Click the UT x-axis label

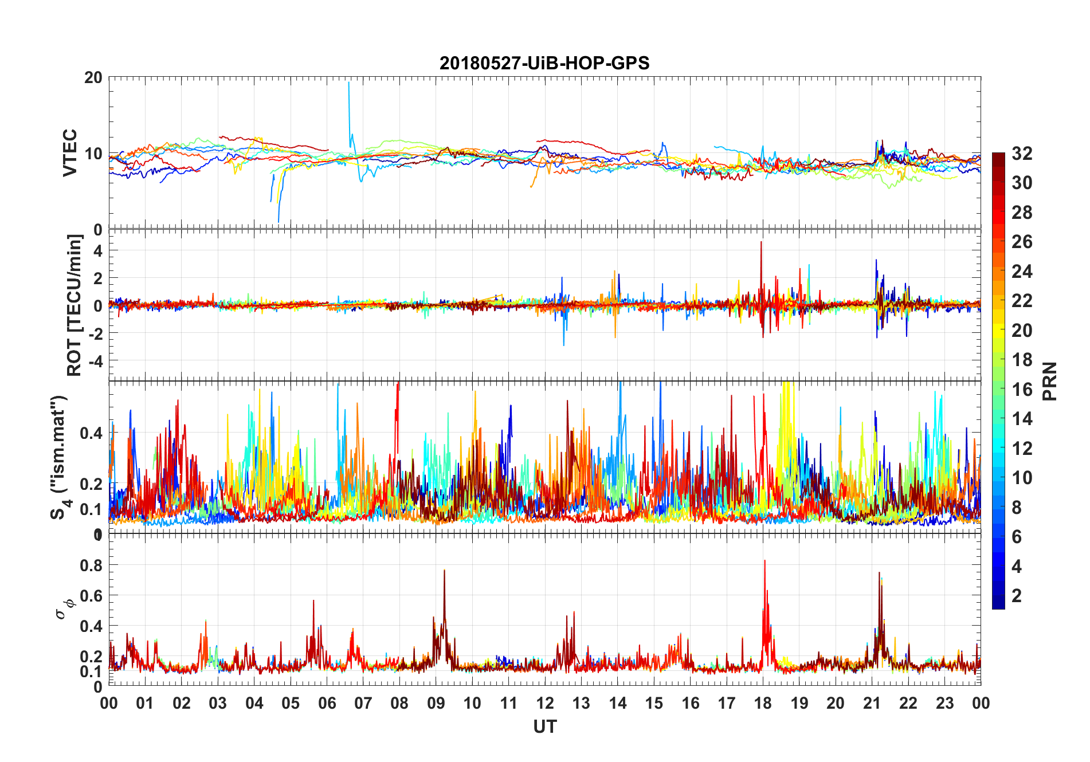pyautogui.click(x=544, y=727)
